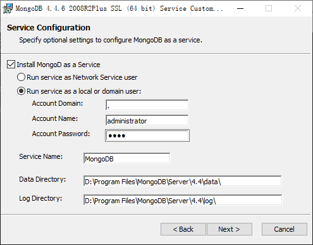The image size is (313, 245).
Task: Click the Service Name field with MongoDB
Action: click(x=127, y=158)
